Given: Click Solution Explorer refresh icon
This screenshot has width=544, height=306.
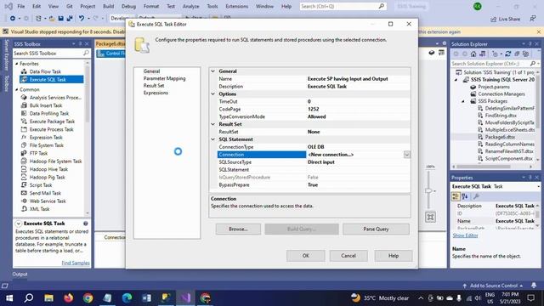Looking at the screenshot, I should [508, 54].
